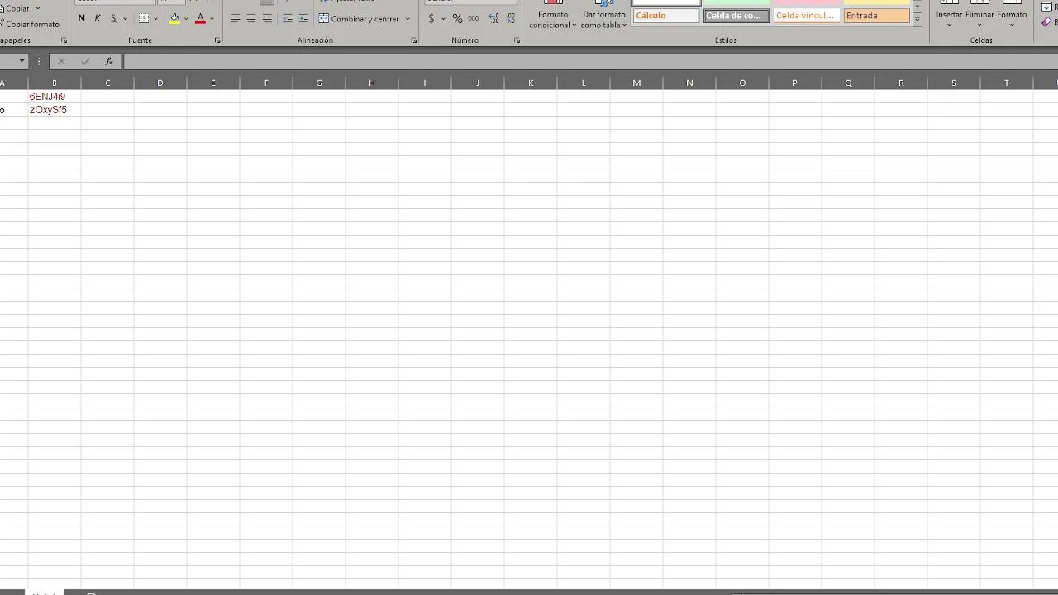Apply Celda vincul... cell style
Viewport: 1058px width, 595px height.
coord(807,16)
